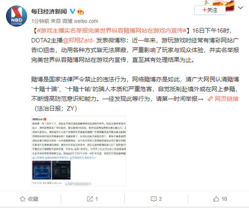Click the 收藏 label in action bar
249x208 pixels.
(x=33, y=199)
